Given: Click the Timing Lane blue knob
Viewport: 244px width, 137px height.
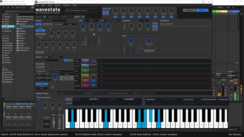Looking at the screenshot, I should pos(55,76).
